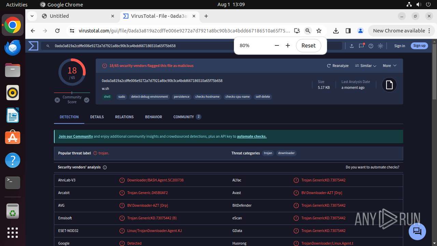Follow the Join our Community link
437x246 pixels.
click(x=76, y=136)
